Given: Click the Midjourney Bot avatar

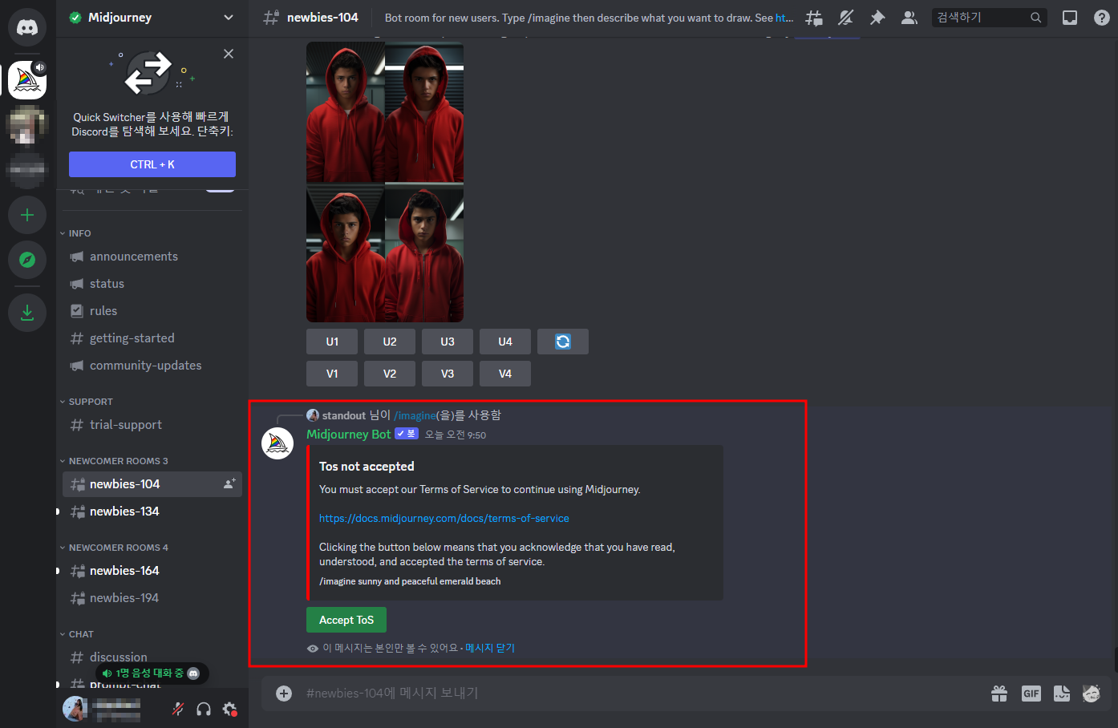Looking at the screenshot, I should pyautogui.click(x=277, y=443).
